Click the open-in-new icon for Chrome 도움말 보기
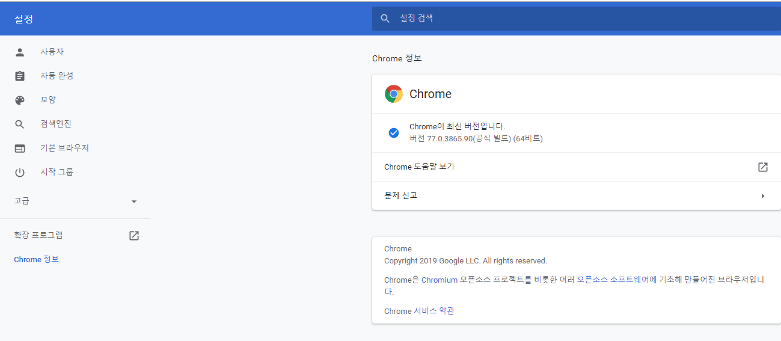This screenshot has height=341, width=781. pyautogui.click(x=763, y=167)
